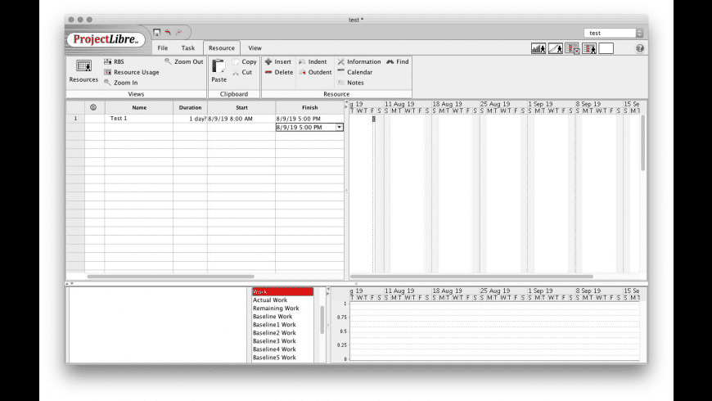Select 'Baseline1 Work' in the list
This screenshot has width=712, height=401.
coord(282,324)
